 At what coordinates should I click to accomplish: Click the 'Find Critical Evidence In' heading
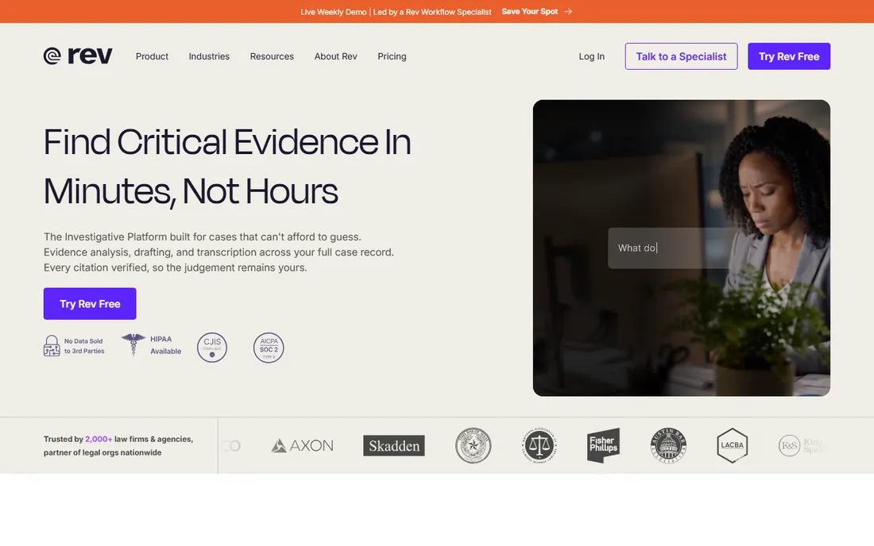point(227,142)
